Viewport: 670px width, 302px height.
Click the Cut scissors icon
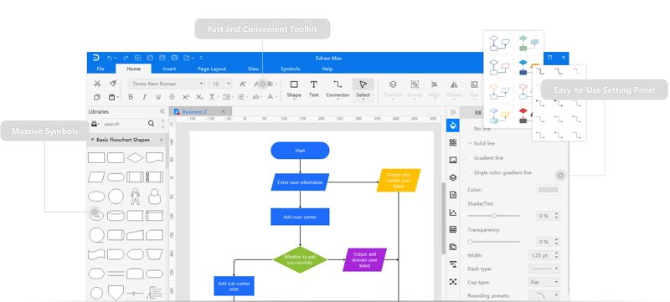[97, 84]
